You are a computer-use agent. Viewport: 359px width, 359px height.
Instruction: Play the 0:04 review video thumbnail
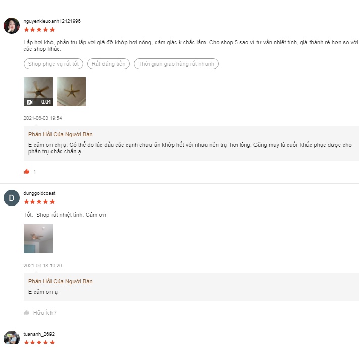tap(38, 91)
